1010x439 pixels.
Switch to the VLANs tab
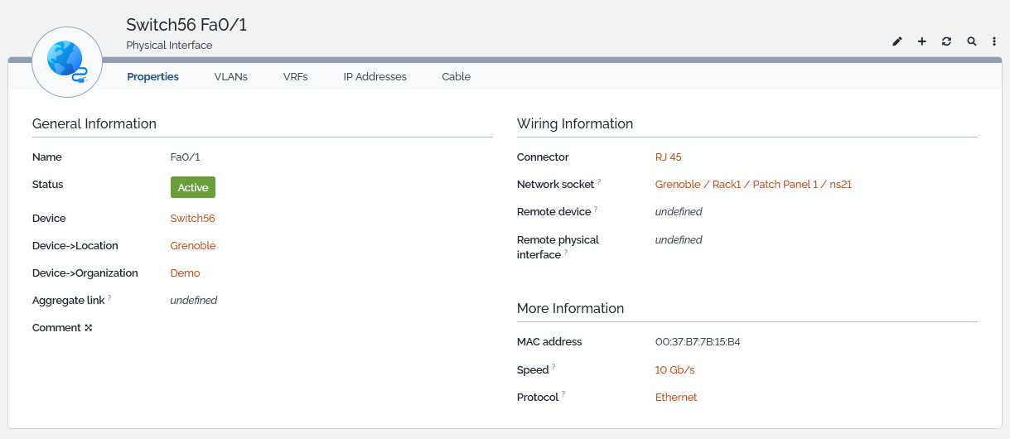point(230,77)
